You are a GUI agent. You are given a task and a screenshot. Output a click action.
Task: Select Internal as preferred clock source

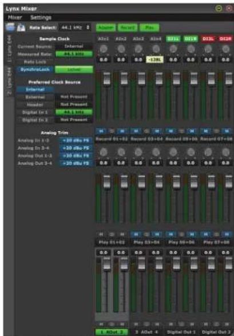(35, 89)
